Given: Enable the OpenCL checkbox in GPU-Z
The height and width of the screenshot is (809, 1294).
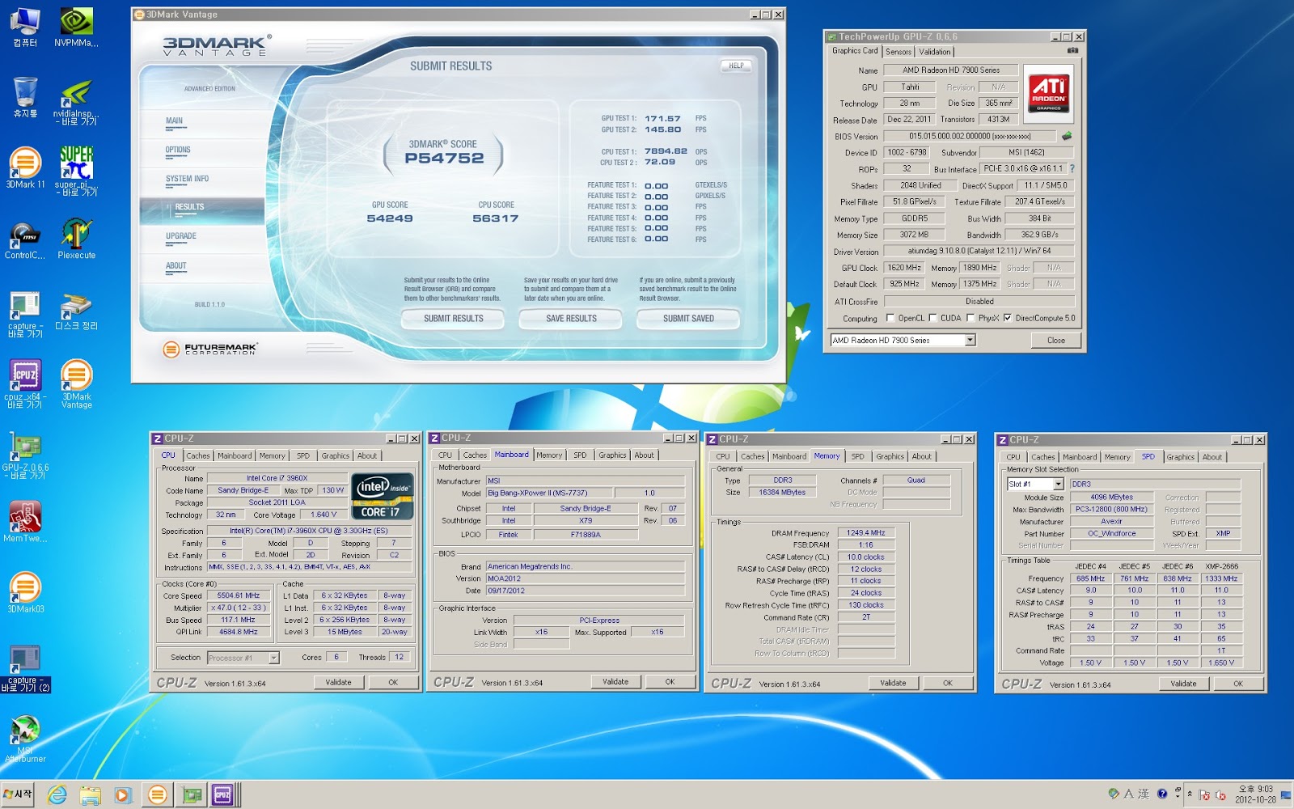Looking at the screenshot, I should point(890,318).
